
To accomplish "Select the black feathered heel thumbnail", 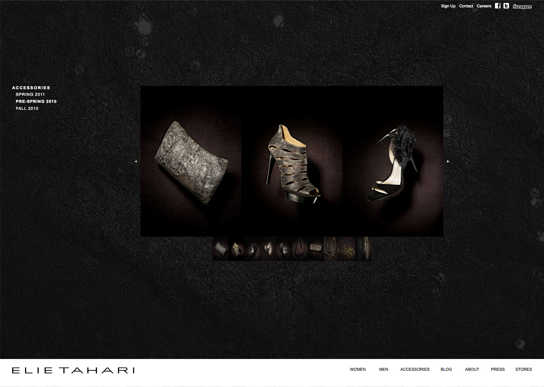I will (x=252, y=249).
